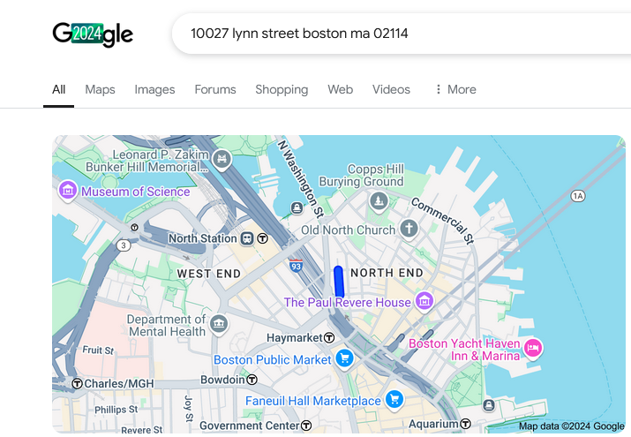Select the Boston Public Market shopping pin

tap(344, 358)
